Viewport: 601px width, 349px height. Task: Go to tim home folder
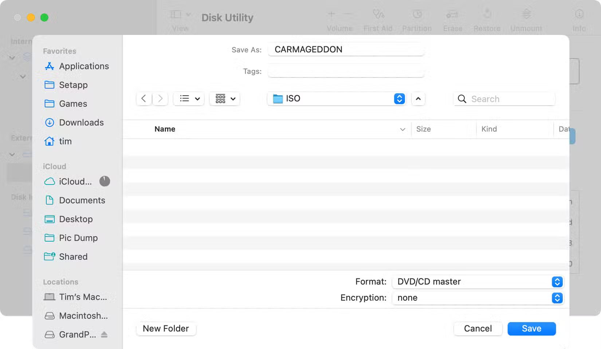(x=65, y=141)
